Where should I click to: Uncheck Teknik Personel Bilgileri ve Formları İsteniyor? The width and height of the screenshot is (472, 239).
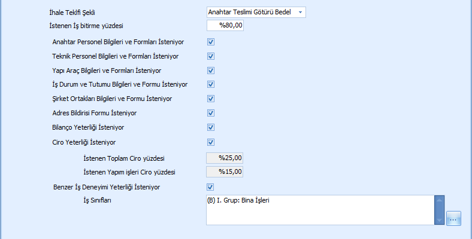[x=211, y=56]
